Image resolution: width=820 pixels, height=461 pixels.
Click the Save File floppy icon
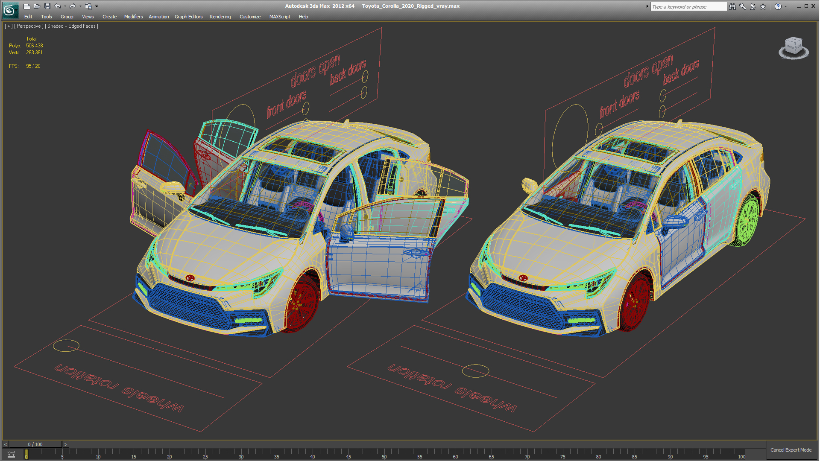click(x=47, y=6)
